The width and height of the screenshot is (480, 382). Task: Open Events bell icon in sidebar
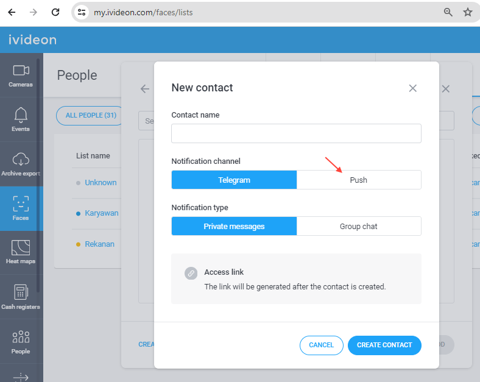tap(21, 115)
